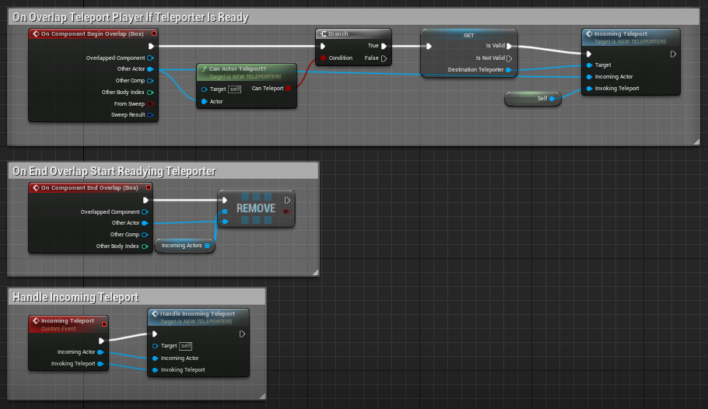Click the Other Actor pin on End Overlap node
The height and width of the screenshot is (409, 708).
point(145,223)
